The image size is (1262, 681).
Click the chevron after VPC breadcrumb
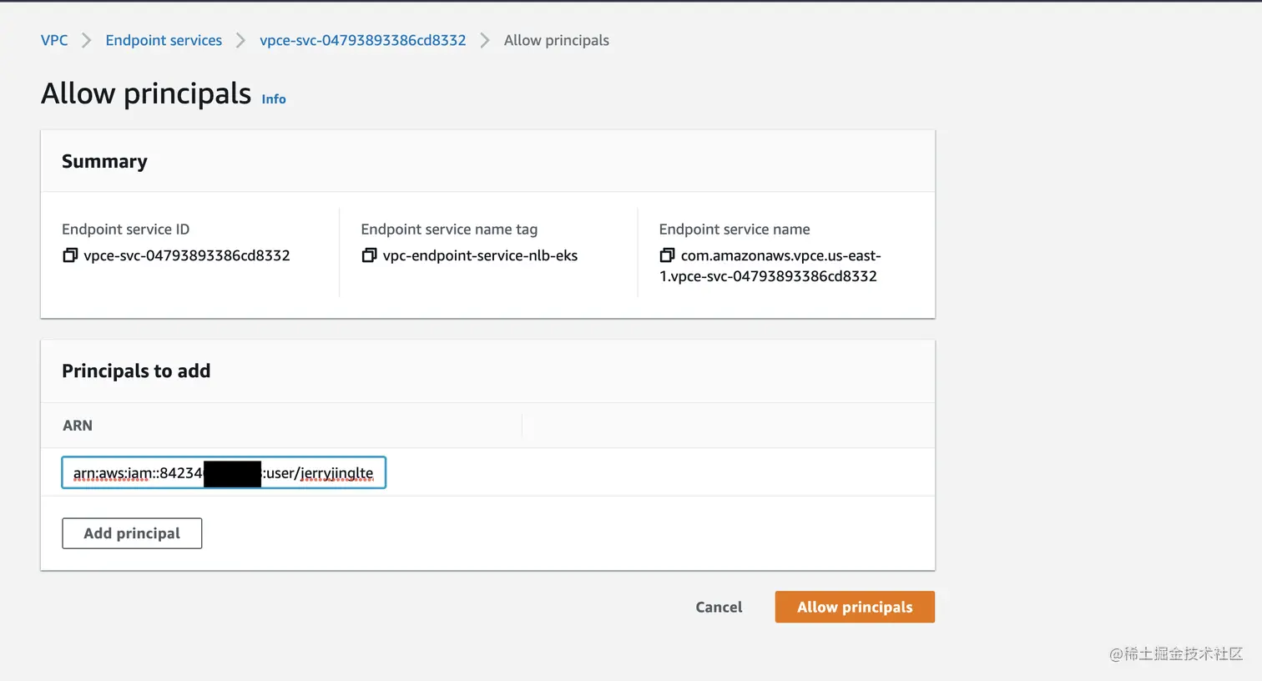pyautogui.click(x=86, y=41)
